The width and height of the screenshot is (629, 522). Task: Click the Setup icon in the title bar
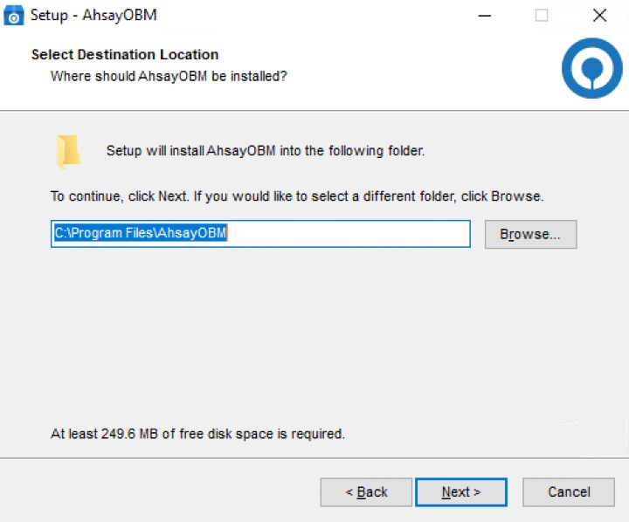(14, 16)
